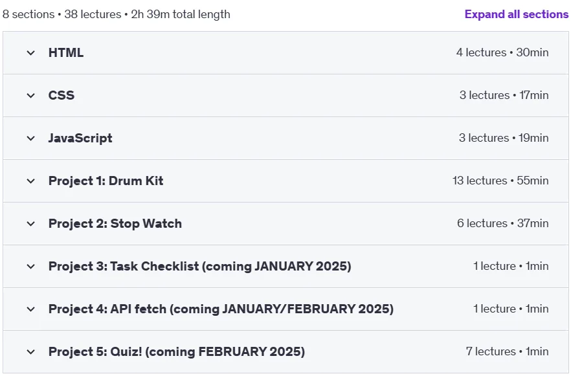The height and width of the screenshot is (376, 571).
Task: Click the 13 lectures • 55min label
Action: pos(500,181)
